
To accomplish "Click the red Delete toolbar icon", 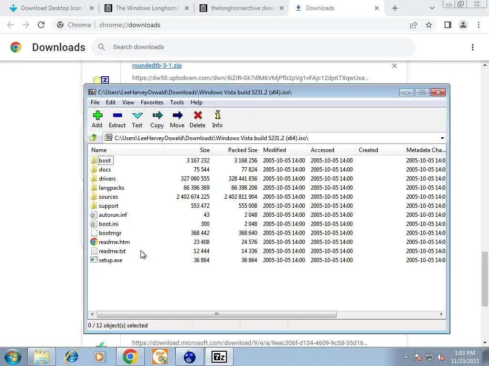I will click(198, 115).
